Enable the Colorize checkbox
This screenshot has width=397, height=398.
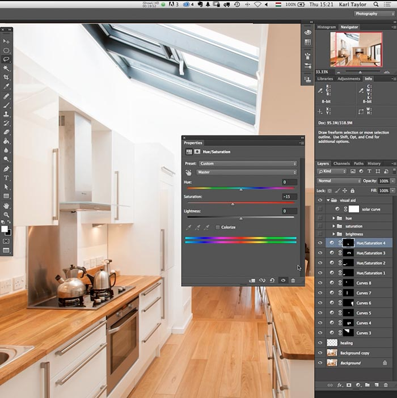tap(218, 227)
